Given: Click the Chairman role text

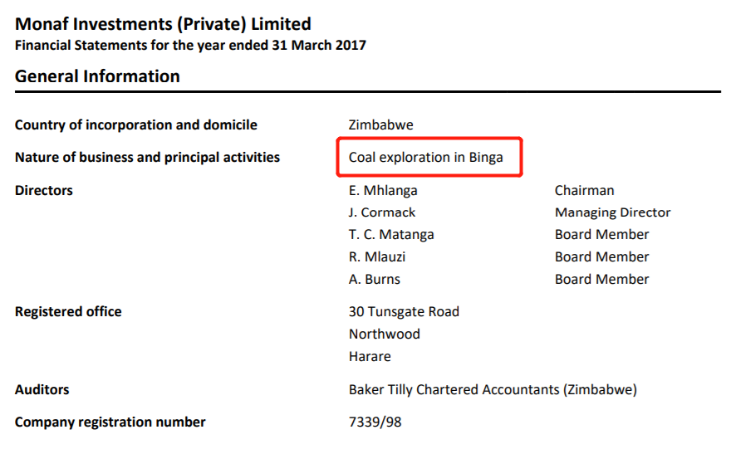Looking at the screenshot, I should click(x=584, y=190).
